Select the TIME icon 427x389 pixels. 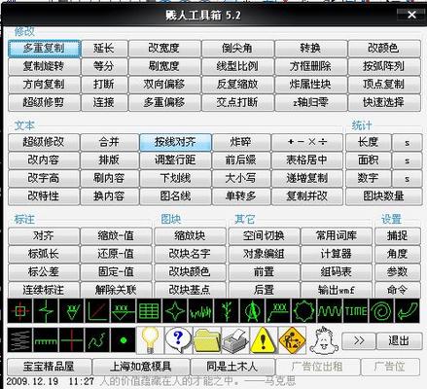point(356,311)
